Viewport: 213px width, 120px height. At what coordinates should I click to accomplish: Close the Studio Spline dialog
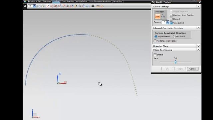point(199,2)
